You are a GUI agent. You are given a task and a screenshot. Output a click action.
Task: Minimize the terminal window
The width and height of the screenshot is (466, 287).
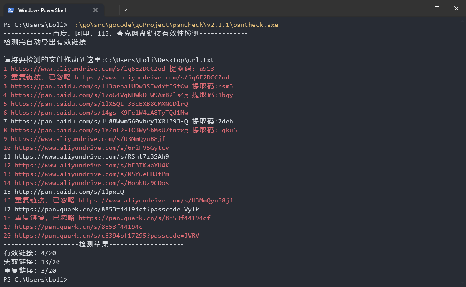(x=418, y=8)
